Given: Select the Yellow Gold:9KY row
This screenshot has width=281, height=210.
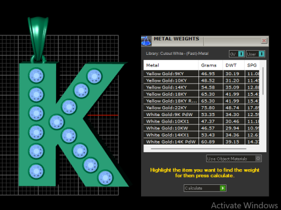Looking at the screenshot, I should click(x=201, y=73).
